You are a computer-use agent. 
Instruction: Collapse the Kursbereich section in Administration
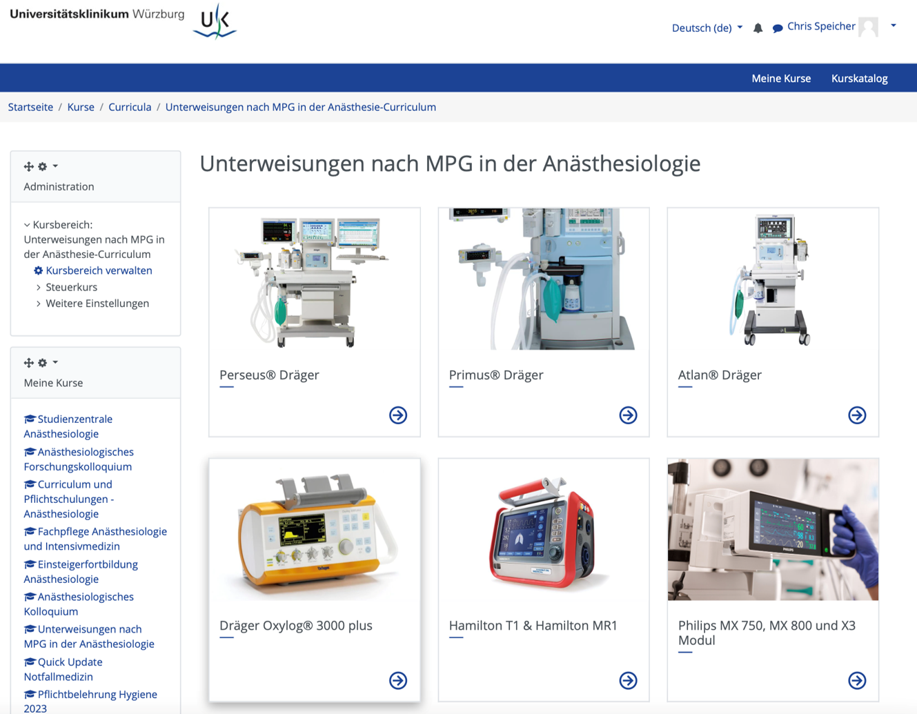(26, 224)
